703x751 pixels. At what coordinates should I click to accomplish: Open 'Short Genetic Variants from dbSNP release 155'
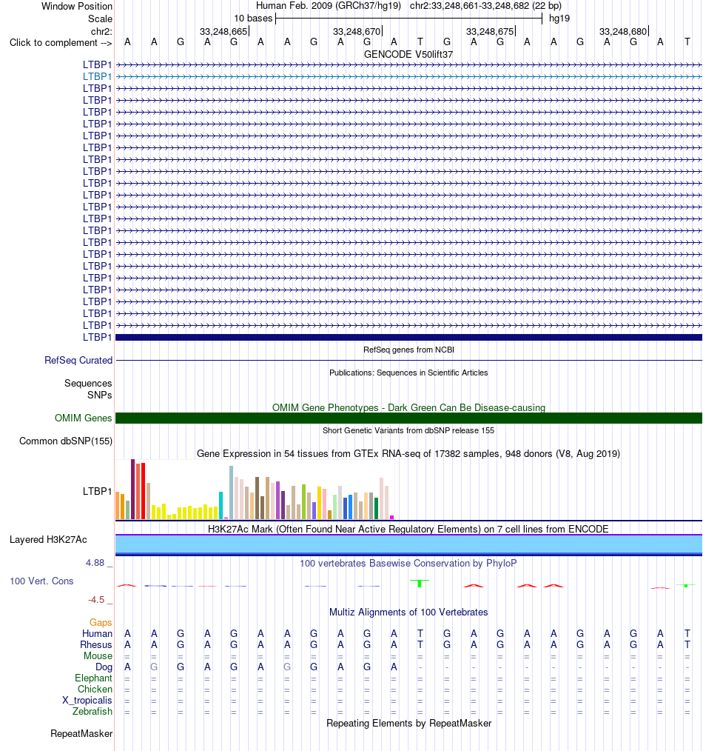click(x=408, y=430)
